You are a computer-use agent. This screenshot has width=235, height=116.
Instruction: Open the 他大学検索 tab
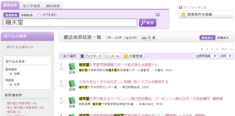(x=31, y=6)
